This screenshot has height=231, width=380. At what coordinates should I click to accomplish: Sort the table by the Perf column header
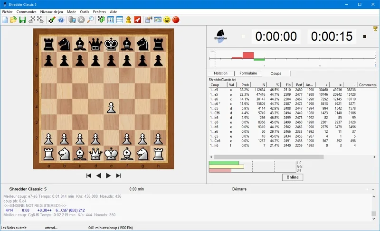(298, 85)
